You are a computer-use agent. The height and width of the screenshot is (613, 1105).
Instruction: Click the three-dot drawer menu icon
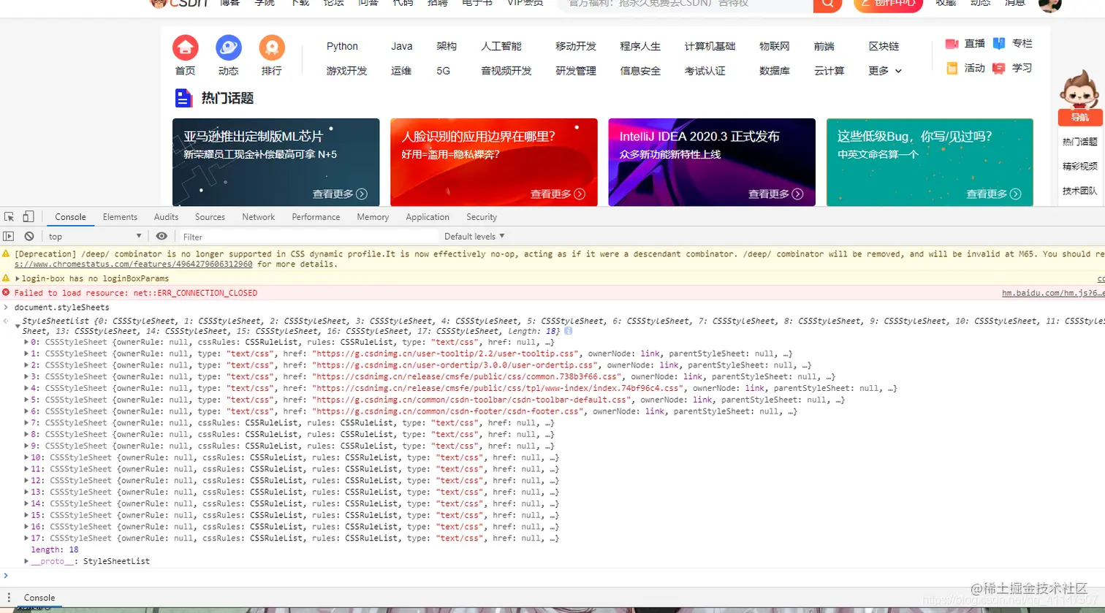point(9,598)
